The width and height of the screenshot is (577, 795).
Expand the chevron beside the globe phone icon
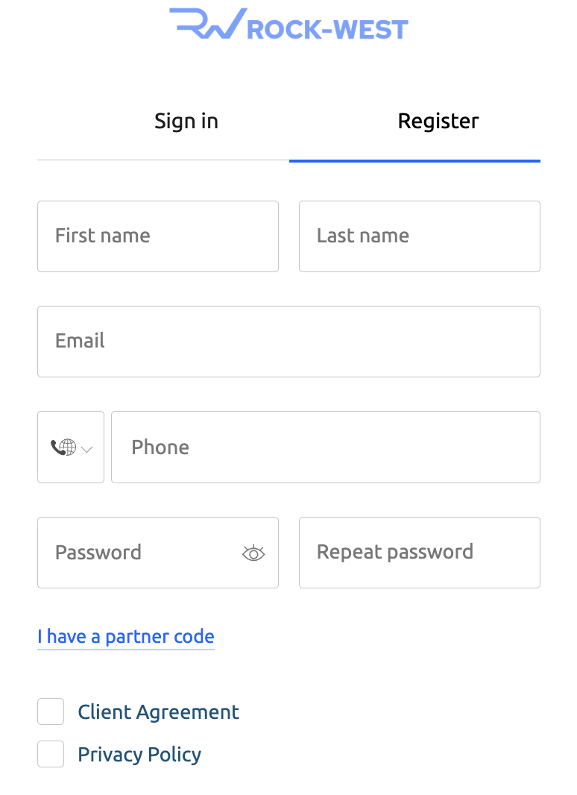tap(87, 449)
